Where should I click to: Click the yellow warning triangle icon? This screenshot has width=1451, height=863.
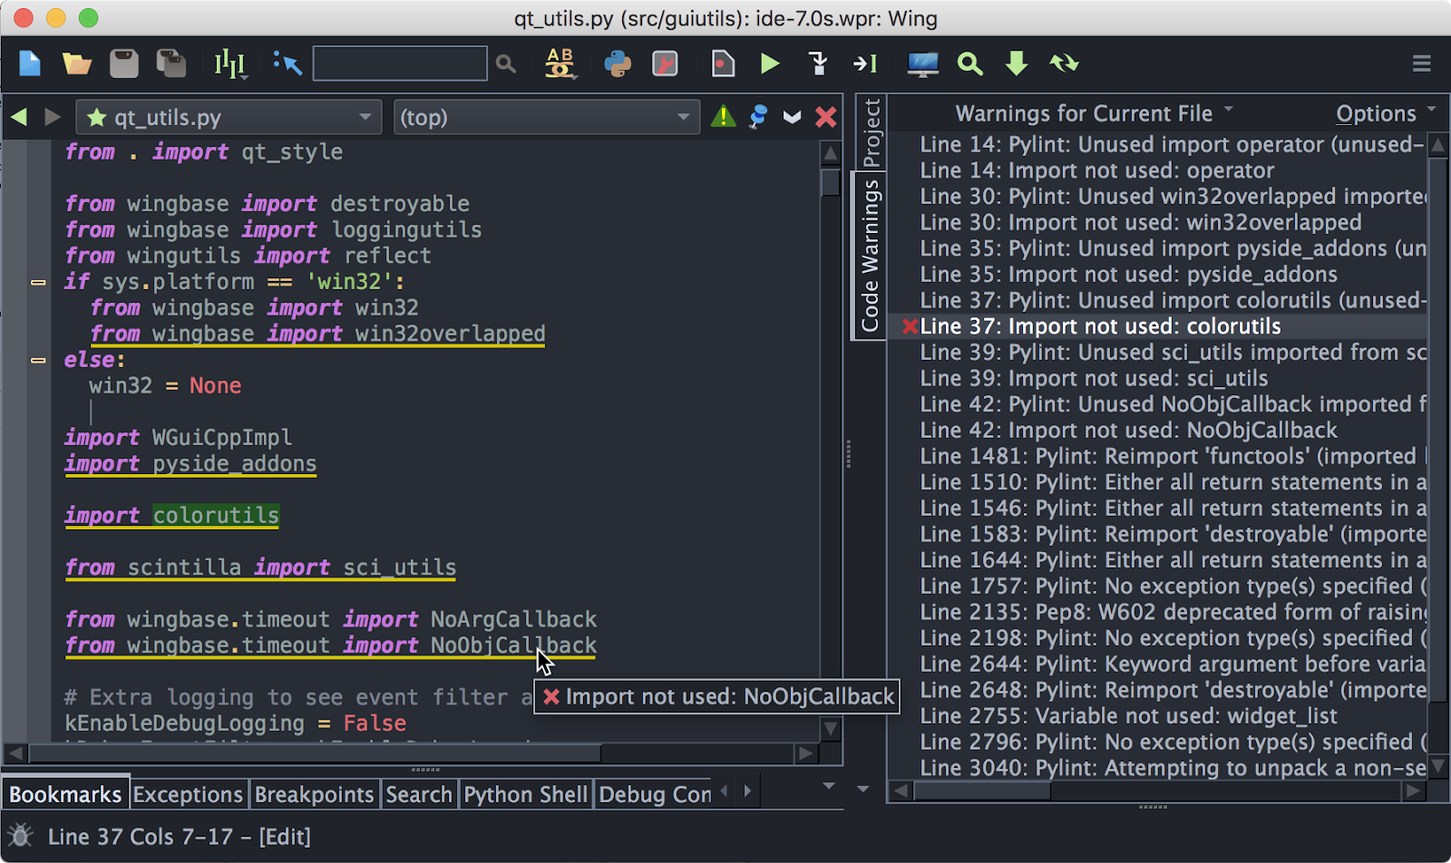coord(724,117)
